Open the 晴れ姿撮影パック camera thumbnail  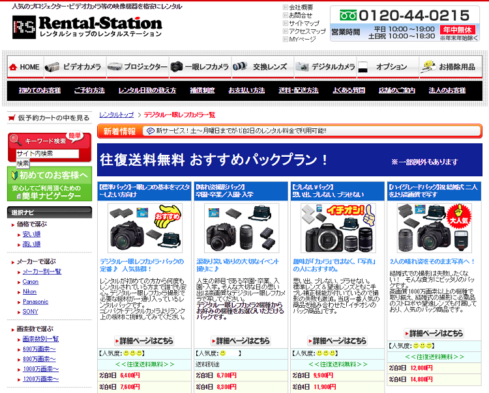coord(242,228)
